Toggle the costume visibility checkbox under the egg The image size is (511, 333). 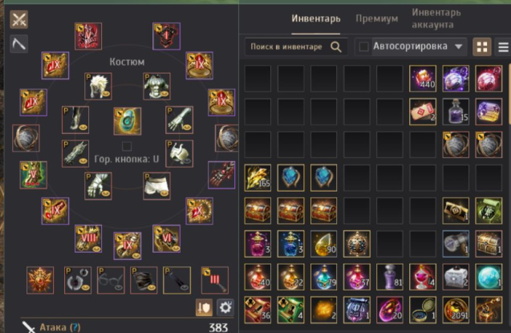point(127,146)
